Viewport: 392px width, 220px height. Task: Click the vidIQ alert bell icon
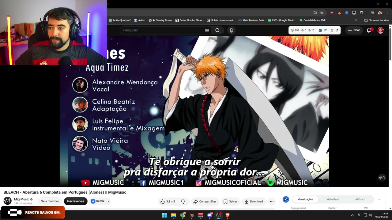(337, 30)
